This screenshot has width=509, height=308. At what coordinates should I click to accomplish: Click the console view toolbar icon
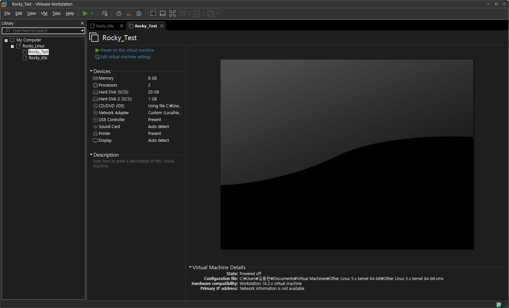coord(197,13)
